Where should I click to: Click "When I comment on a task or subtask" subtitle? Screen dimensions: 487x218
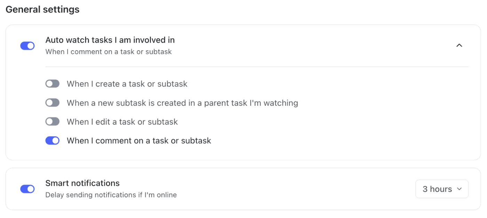[109, 51]
